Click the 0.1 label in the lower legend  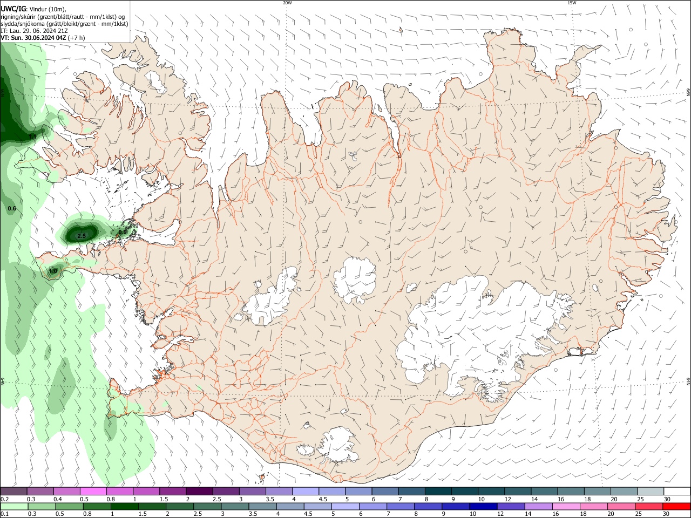click(4, 514)
